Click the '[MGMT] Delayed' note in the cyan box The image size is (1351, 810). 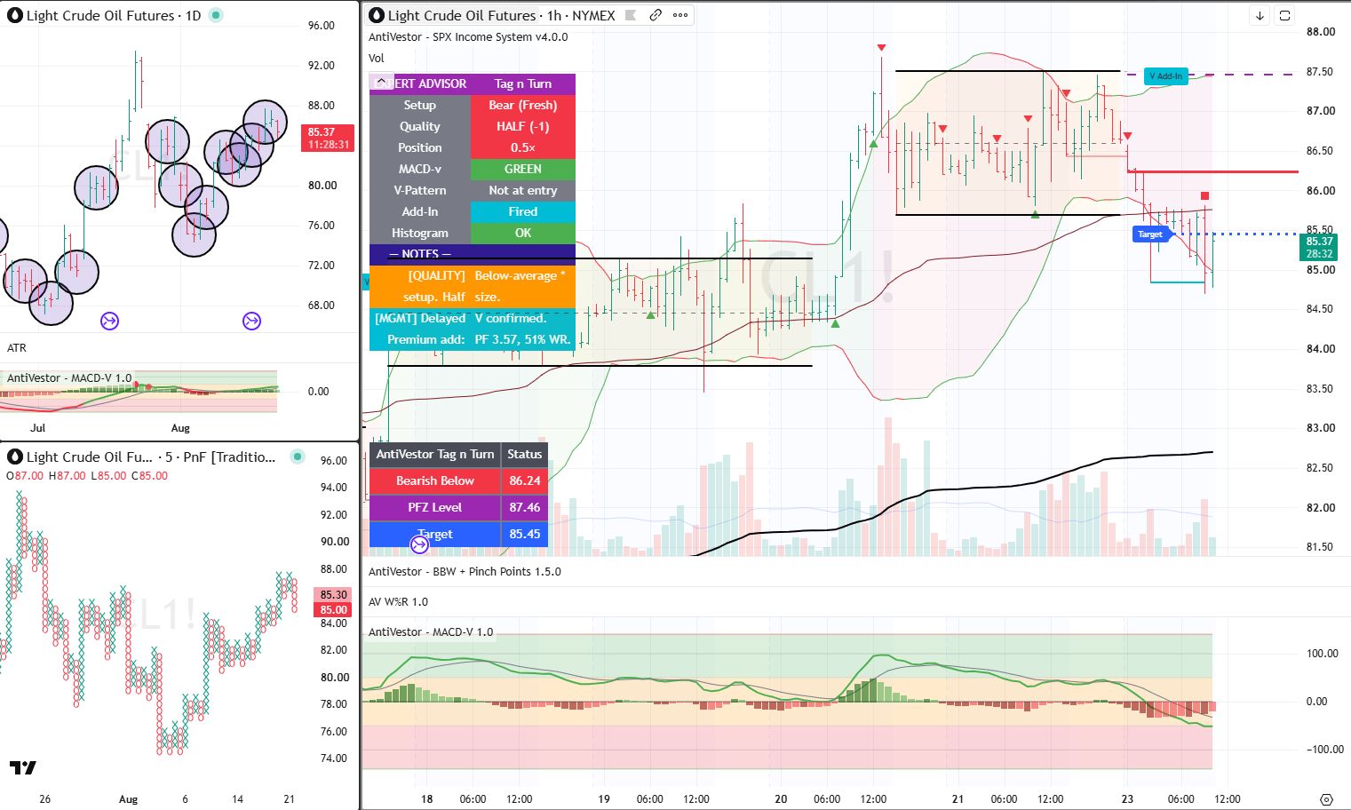(420, 318)
